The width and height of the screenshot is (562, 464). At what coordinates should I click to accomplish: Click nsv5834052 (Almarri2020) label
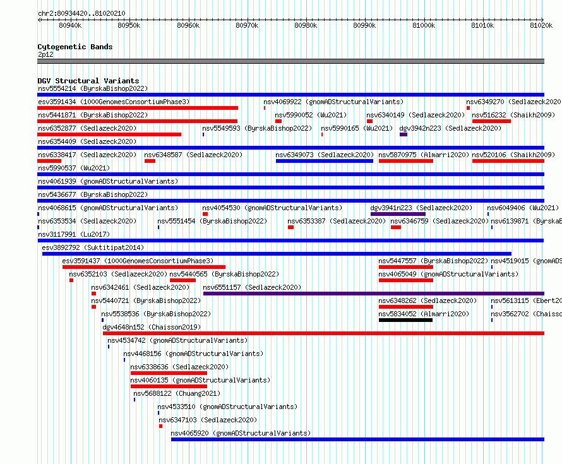424,314
